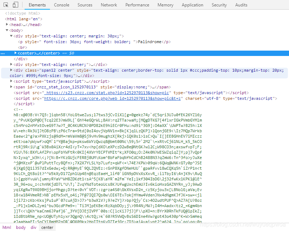Click the comment line starting with yqiXgRwT9XG9BHjjor
Screen dimensions: 289x231
point(108,190)
